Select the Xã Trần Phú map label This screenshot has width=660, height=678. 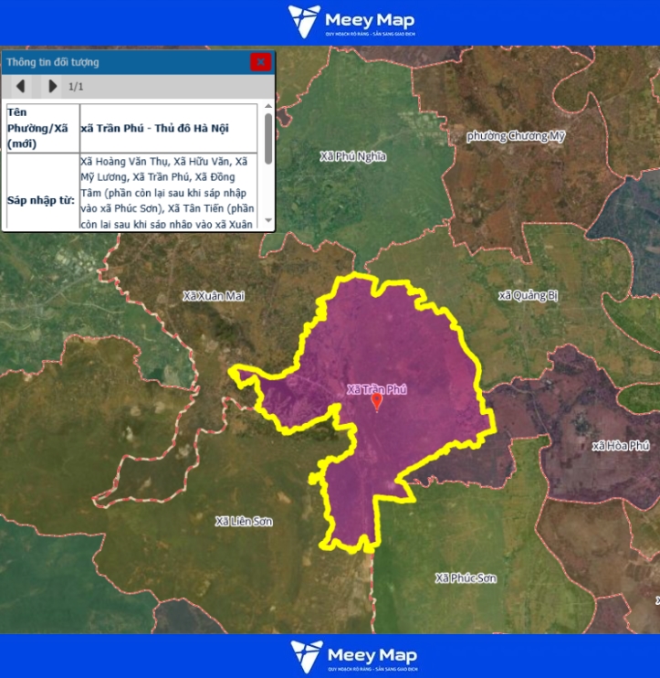click(376, 389)
